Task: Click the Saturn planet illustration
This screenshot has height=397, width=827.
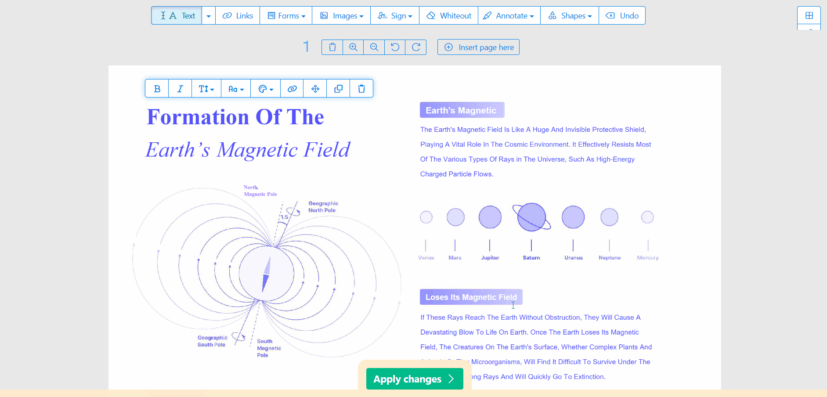Action: coord(531,217)
